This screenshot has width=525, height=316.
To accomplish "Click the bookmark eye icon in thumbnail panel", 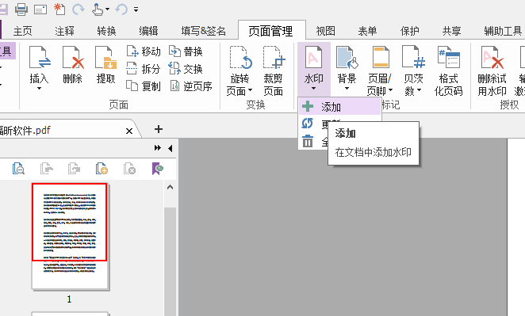I will [157, 169].
